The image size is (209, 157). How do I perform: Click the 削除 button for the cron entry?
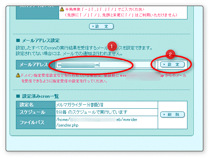(x=172, y=114)
